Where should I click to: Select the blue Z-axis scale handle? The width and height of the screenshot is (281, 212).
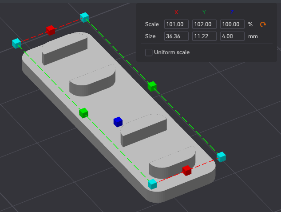click(x=118, y=121)
